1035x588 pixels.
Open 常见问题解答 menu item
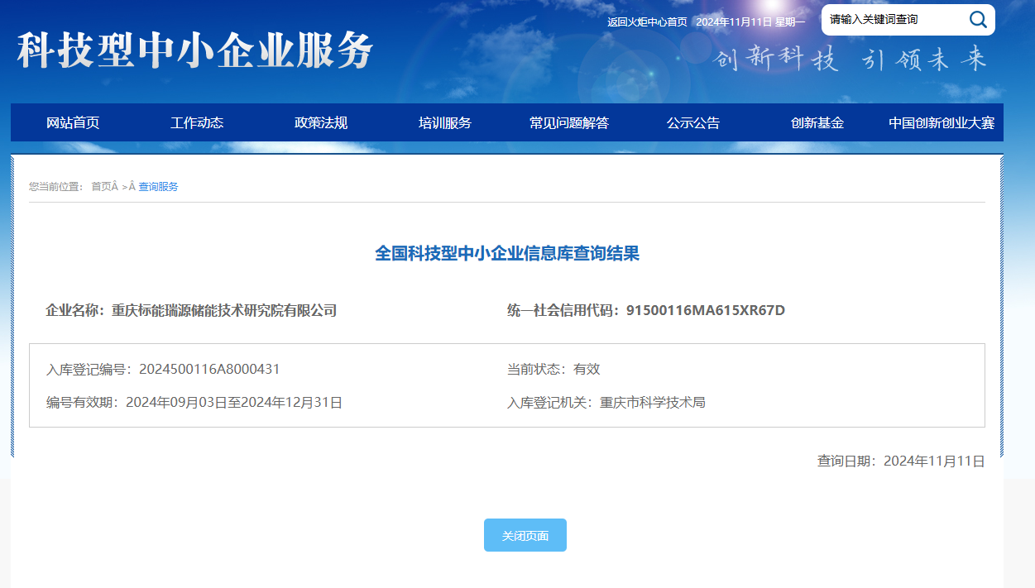point(569,123)
